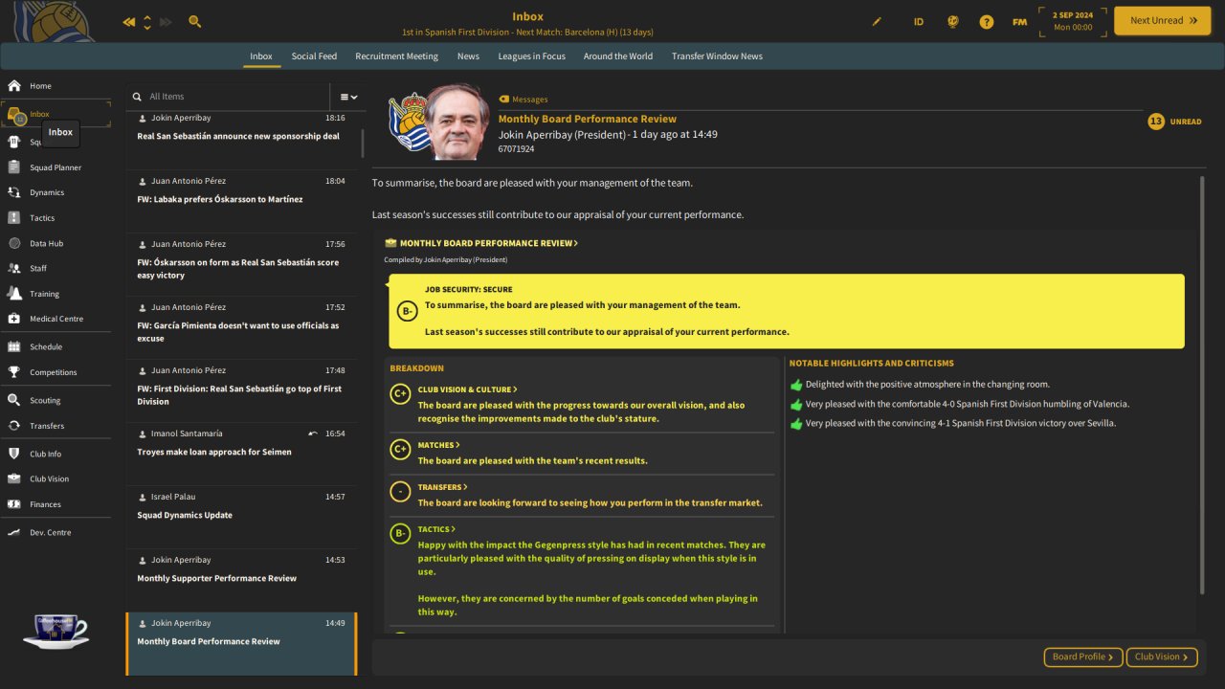Select the Inbox tab in the tab bar
1225x689 pixels.
click(261, 56)
